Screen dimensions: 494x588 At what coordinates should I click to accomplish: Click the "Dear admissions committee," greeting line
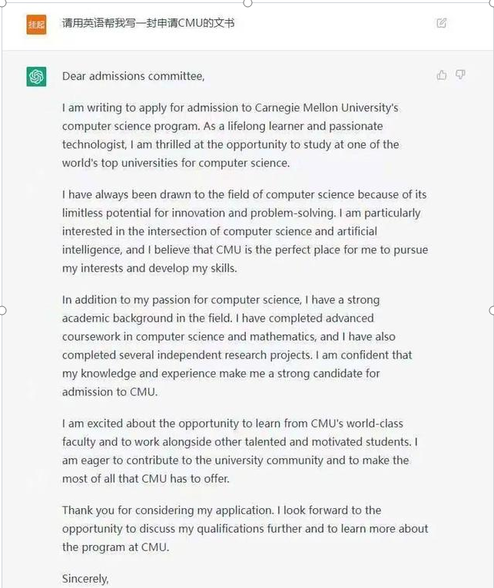pos(134,76)
